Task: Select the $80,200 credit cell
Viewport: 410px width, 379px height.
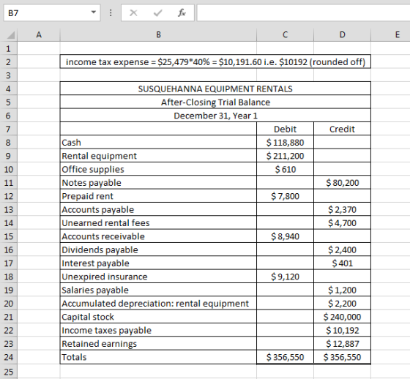Action: pyautogui.click(x=342, y=183)
